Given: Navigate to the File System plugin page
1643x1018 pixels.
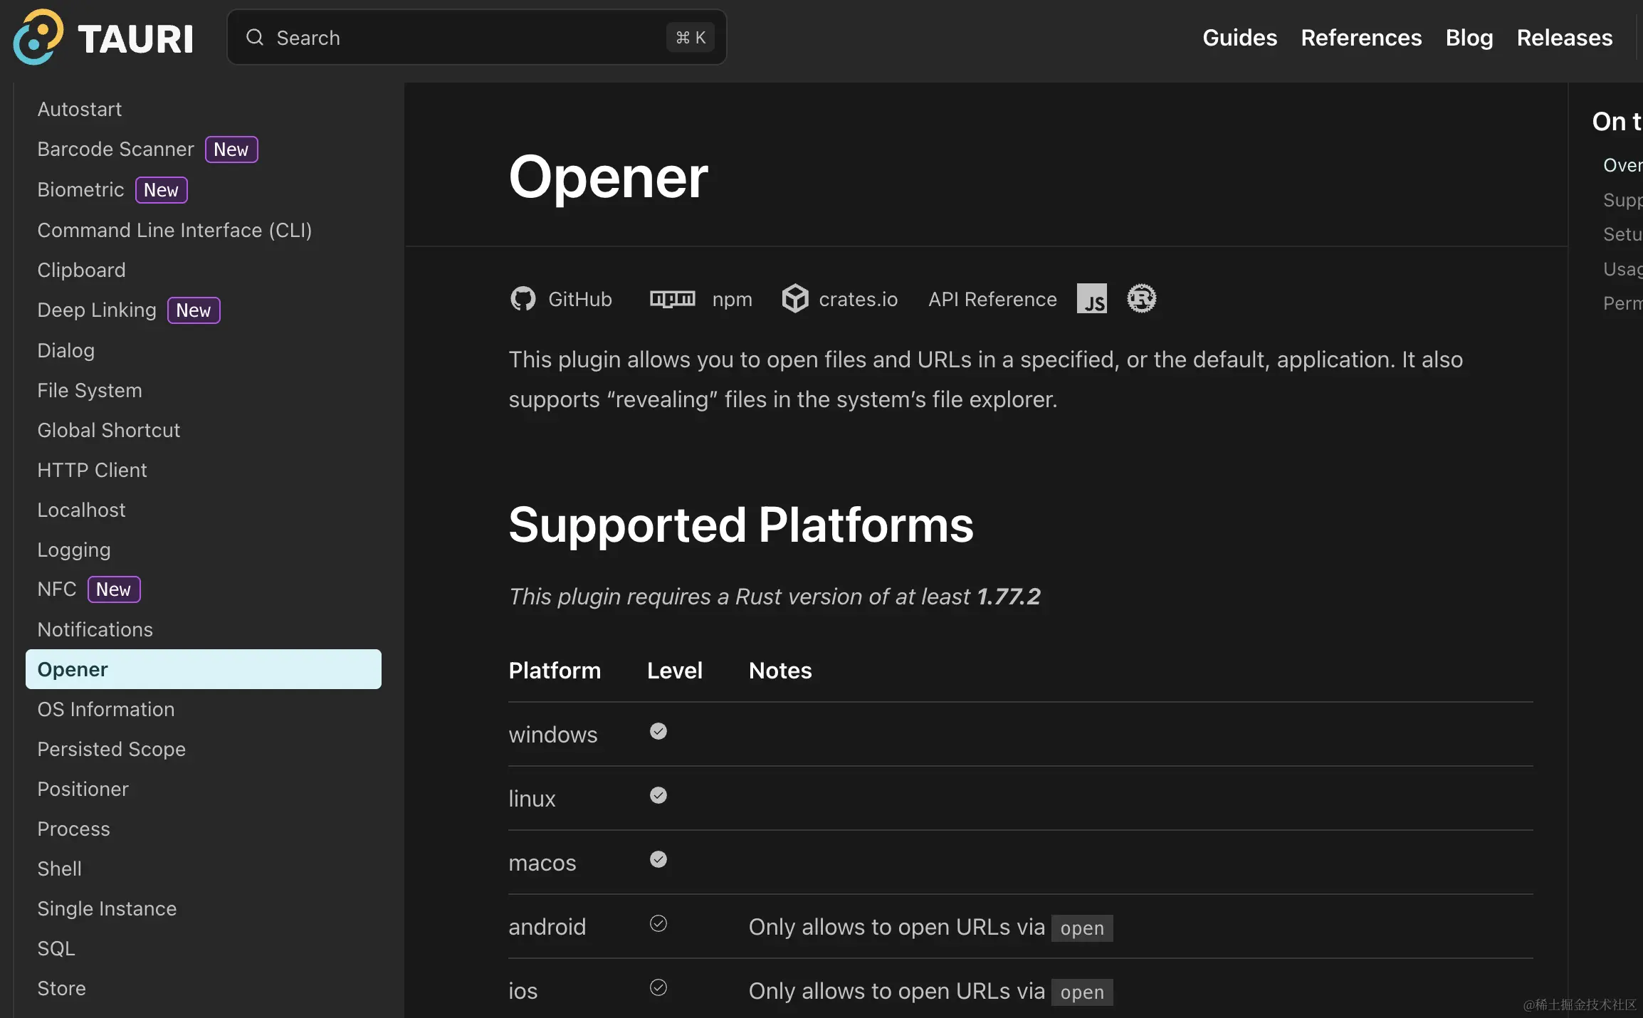Looking at the screenshot, I should pos(90,391).
